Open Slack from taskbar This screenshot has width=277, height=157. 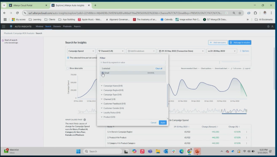pos(174,151)
